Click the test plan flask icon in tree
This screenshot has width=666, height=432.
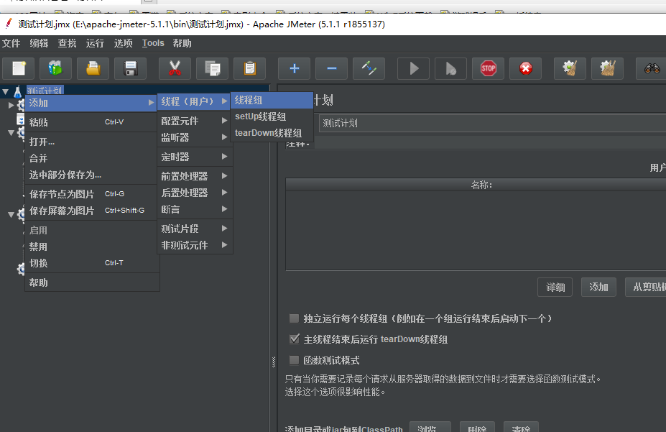18,91
